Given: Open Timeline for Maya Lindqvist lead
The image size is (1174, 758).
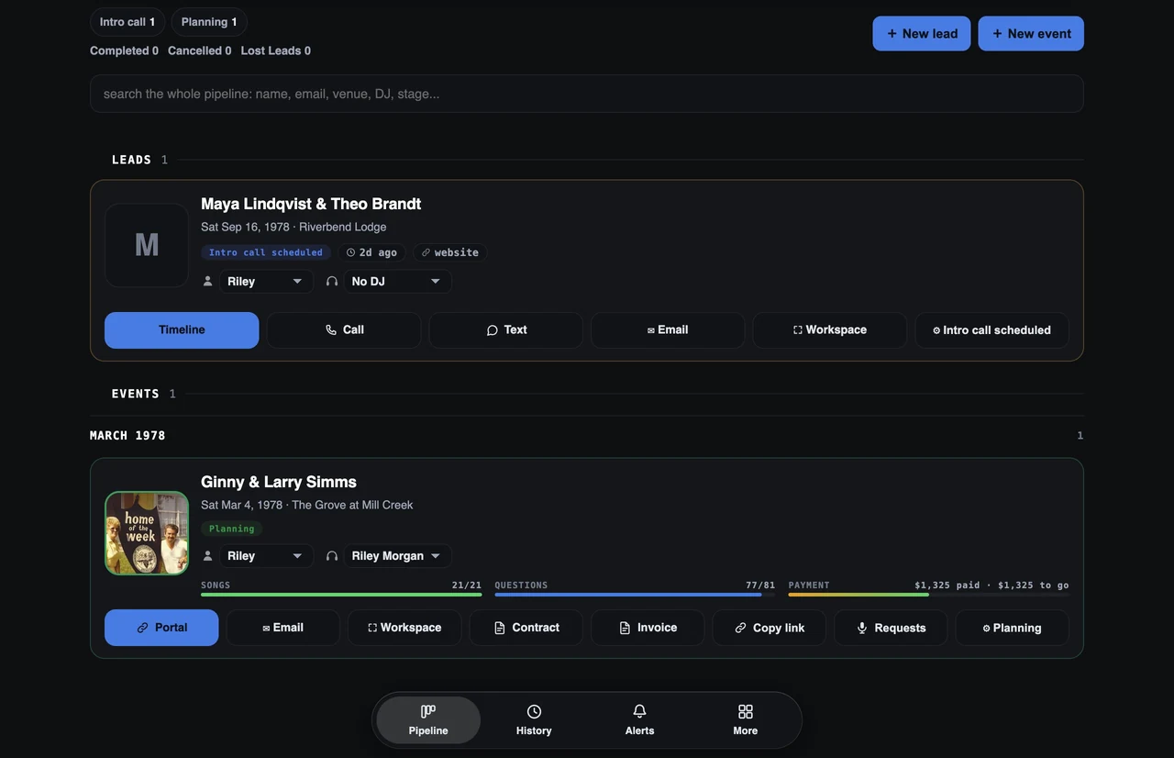Looking at the screenshot, I should (182, 329).
